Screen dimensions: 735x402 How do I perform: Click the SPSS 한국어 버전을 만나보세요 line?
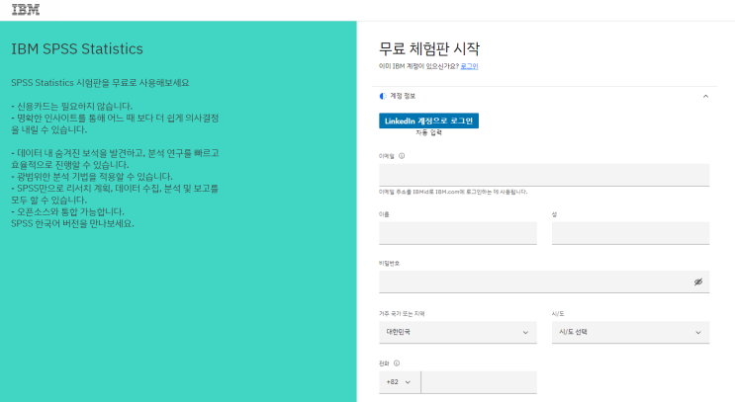(x=72, y=223)
